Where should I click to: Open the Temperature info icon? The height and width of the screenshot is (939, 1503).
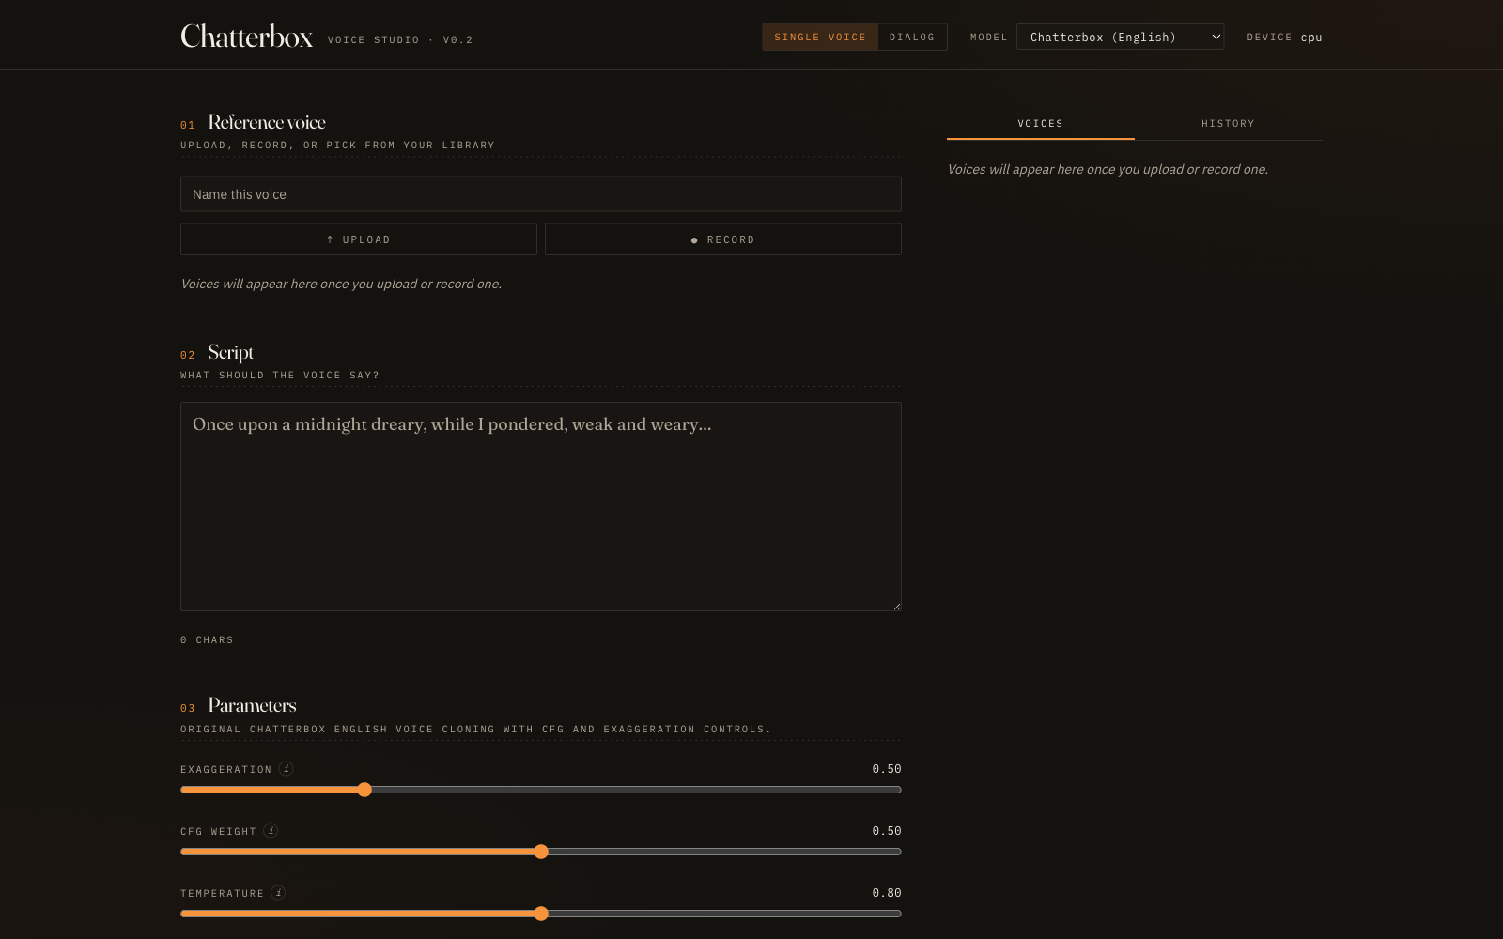(278, 893)
